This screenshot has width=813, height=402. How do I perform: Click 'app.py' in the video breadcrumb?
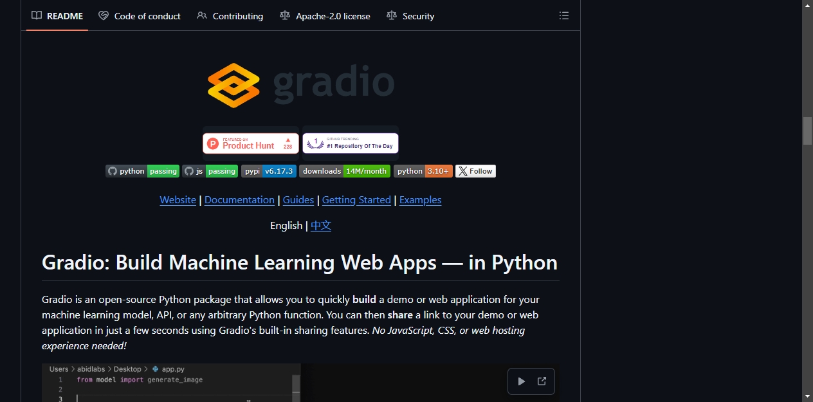[173, 369]
